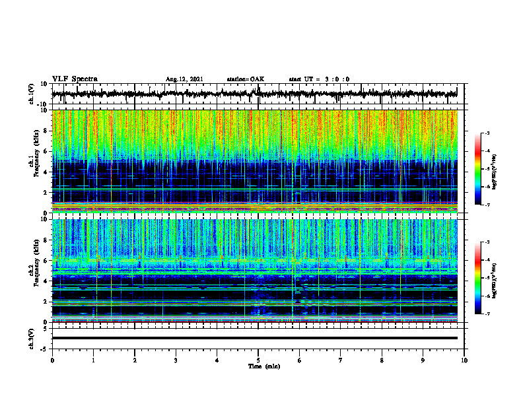
Task: Click the ch.2 color bar log(PSD) label
Action: point(494,281)
